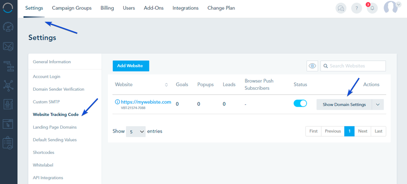Open the email campaigns envelope icon
The image size is (407, 184).
coord(8,46)
